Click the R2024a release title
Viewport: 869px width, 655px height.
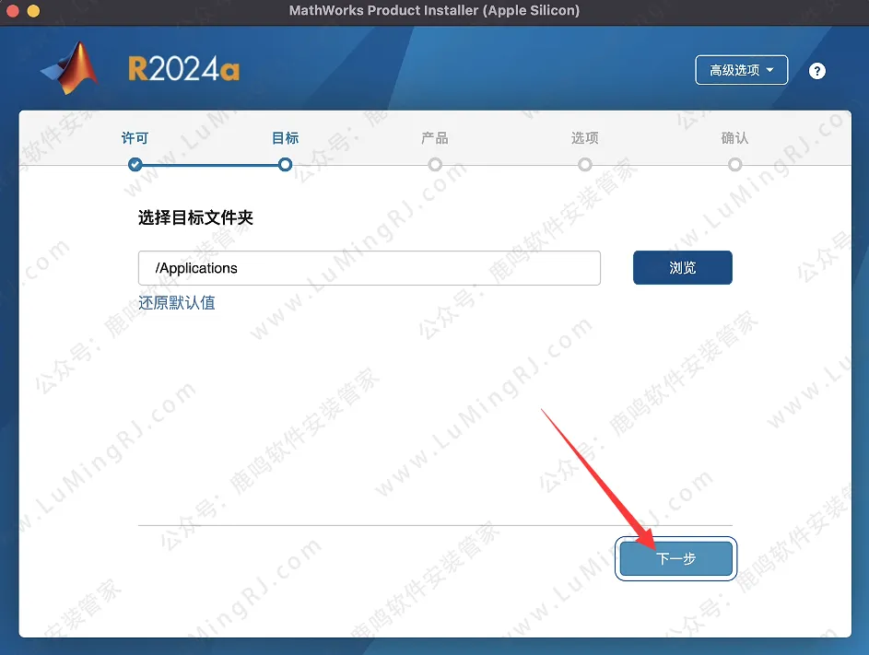[x=183, y=69]
